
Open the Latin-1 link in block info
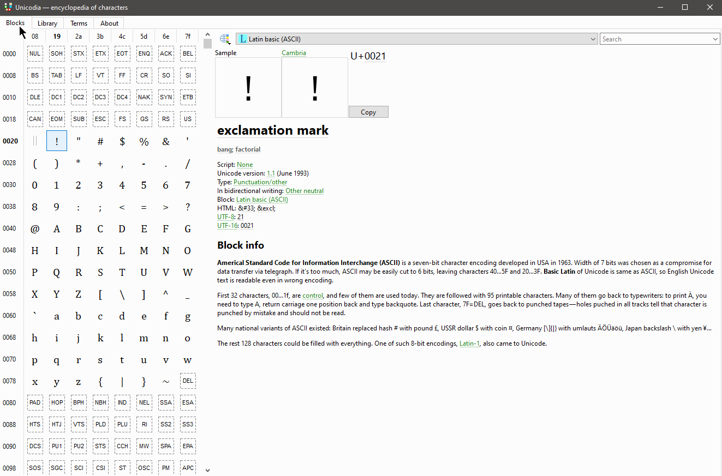coord(469,344)
